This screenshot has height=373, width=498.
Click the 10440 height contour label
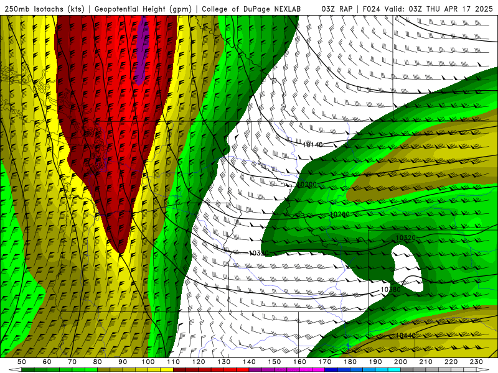point(406,335)
